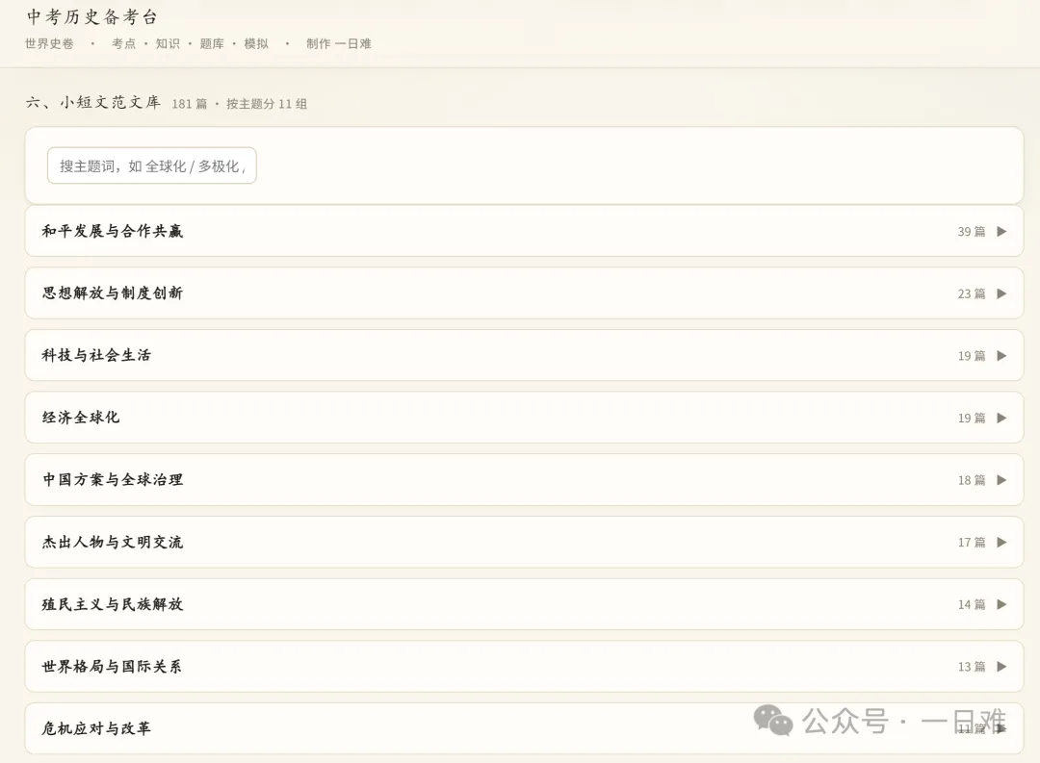Viewport: 1040px width, 763px height.
Task: Focus the 搜主题词 search box
Action: (152, 165)
